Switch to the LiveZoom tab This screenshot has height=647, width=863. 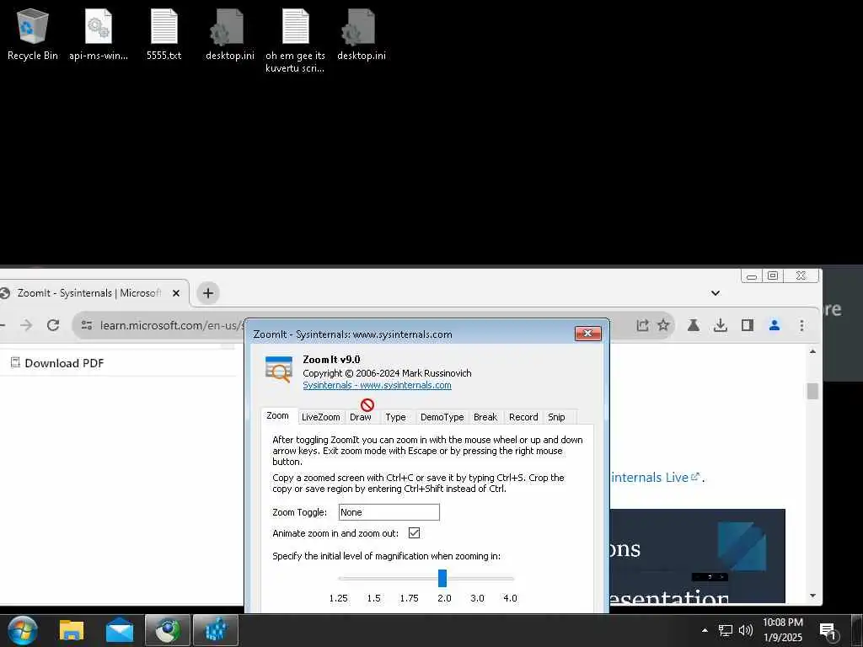pyautogui.click(x=321, y=417)
